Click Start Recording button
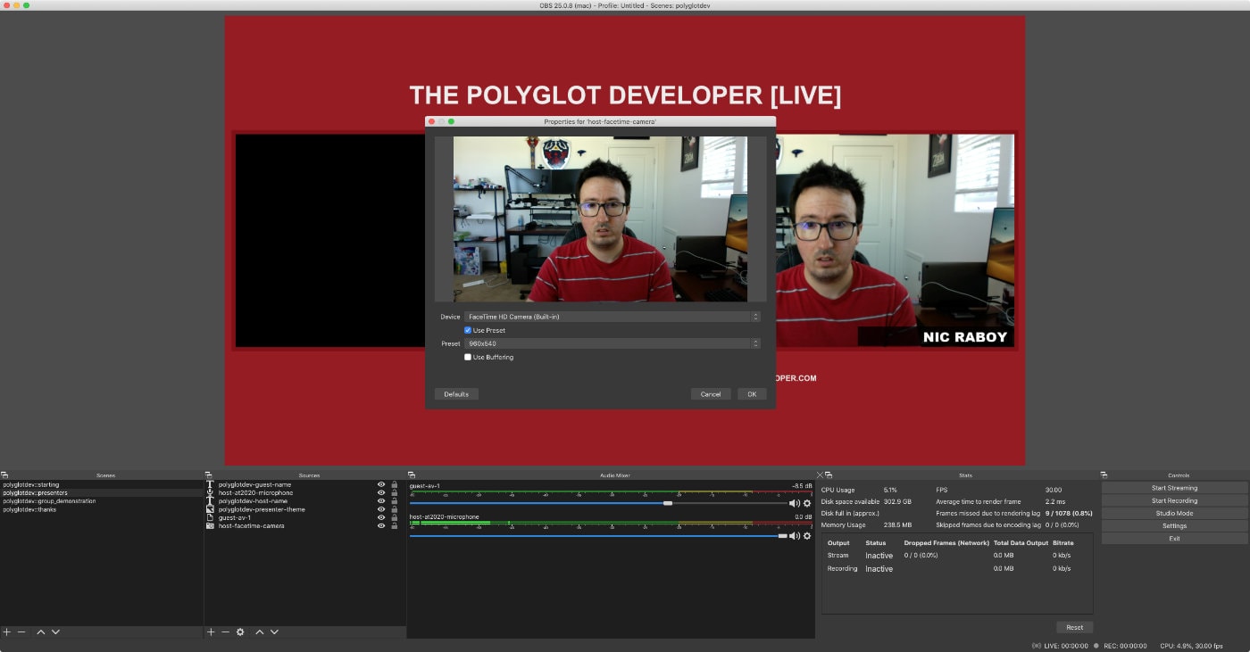This screenshot has height=652, width=1250. [x=1174, y=500]
